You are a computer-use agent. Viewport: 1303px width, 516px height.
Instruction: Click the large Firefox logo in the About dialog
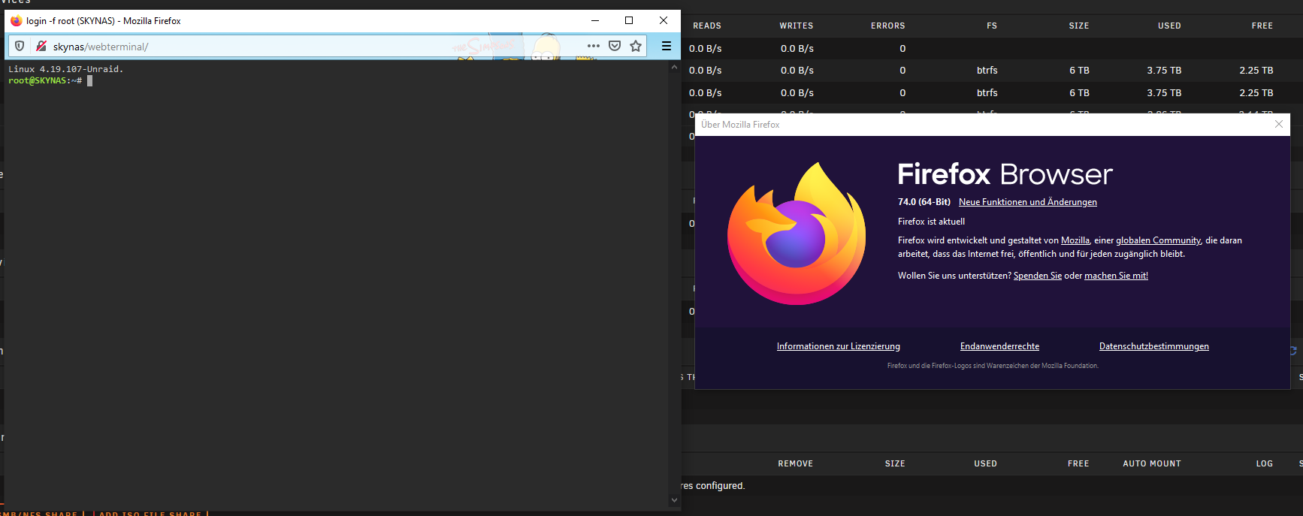pyautogui.click(x=797, y=234)
